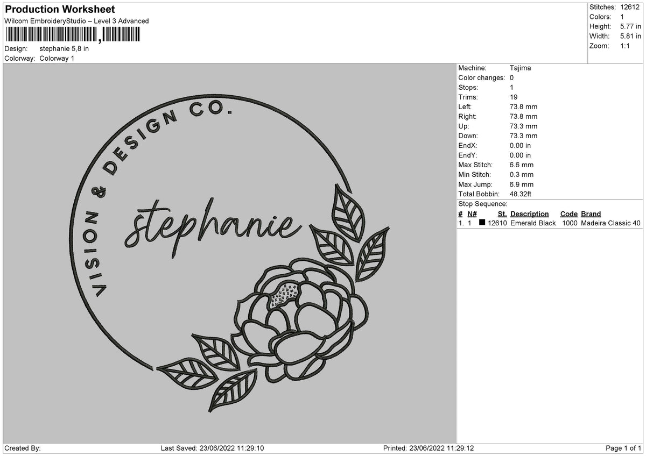
Task: Click the worksheet barcode
Action: pos(72,35)
